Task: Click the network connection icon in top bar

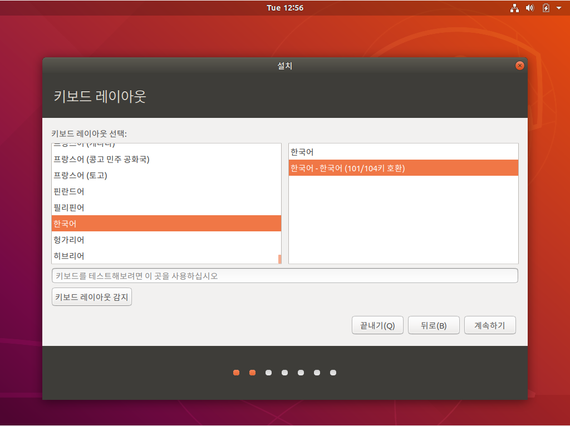Action: click(x=515, y=8)
